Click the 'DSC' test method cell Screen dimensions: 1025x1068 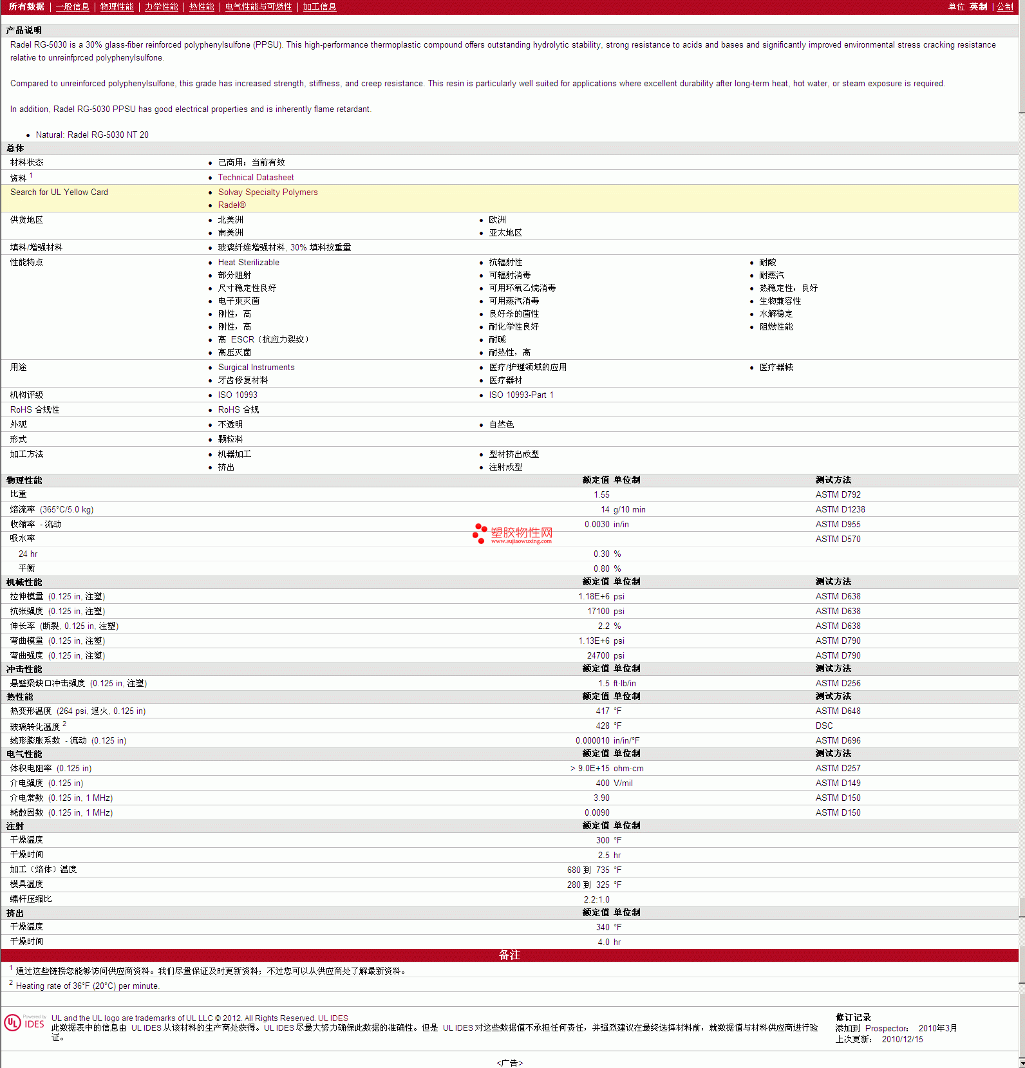tap(824, 726)
